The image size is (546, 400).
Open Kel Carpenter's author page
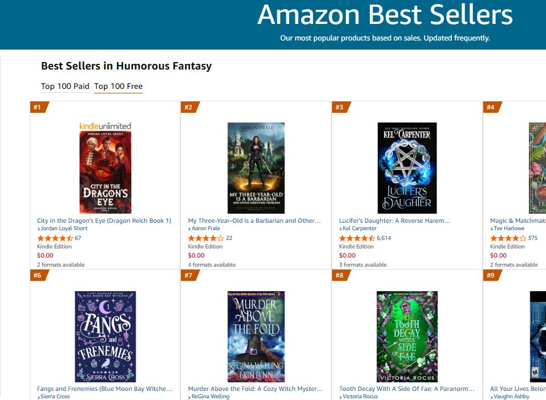[x=361, y=228]
